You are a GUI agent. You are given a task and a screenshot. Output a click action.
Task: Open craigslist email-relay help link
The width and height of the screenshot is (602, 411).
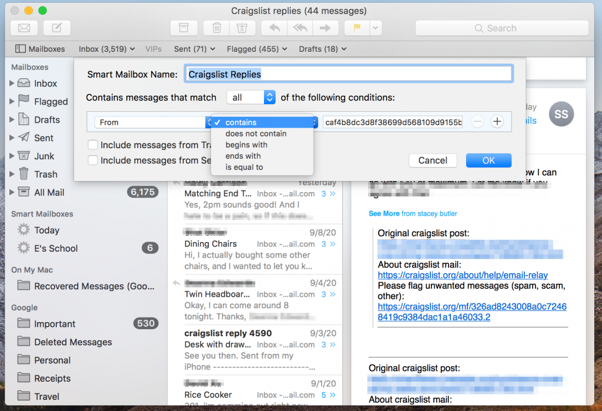coord(463,275)
